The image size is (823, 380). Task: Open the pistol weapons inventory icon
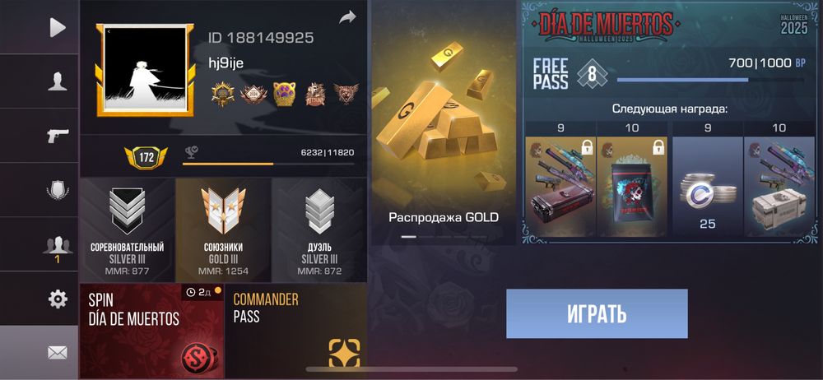tap(58, 136)
